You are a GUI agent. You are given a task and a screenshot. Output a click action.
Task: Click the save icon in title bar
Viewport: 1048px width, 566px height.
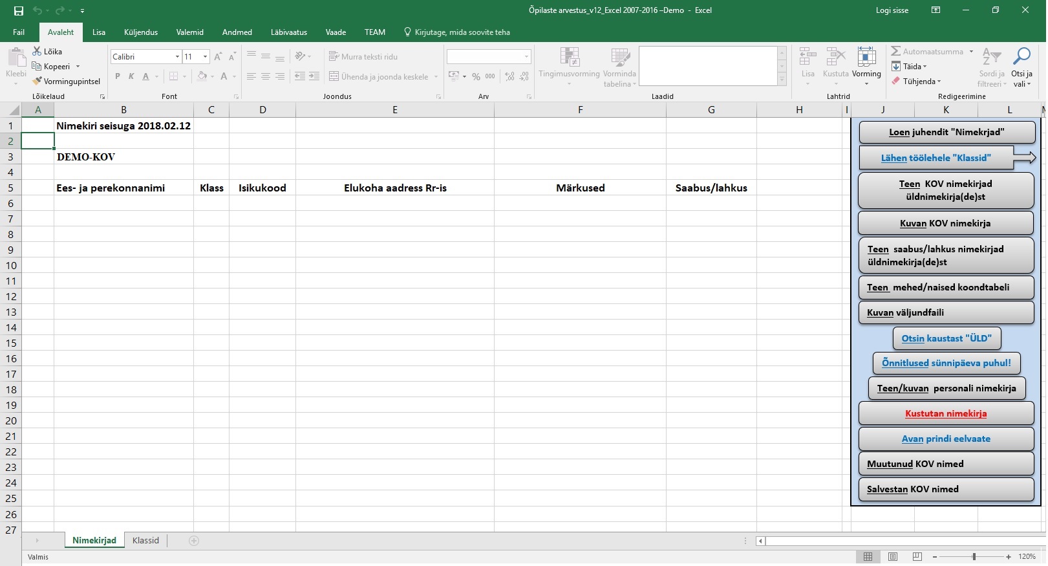(18, 10)
